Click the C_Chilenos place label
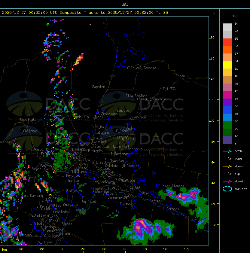This screenshot has height=253, width=250. pyautogui.click(x=29, y=131)
